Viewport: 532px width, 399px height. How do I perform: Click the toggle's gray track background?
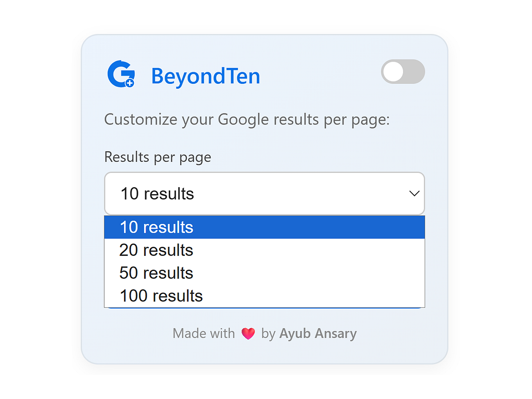[x=415, y=72]
